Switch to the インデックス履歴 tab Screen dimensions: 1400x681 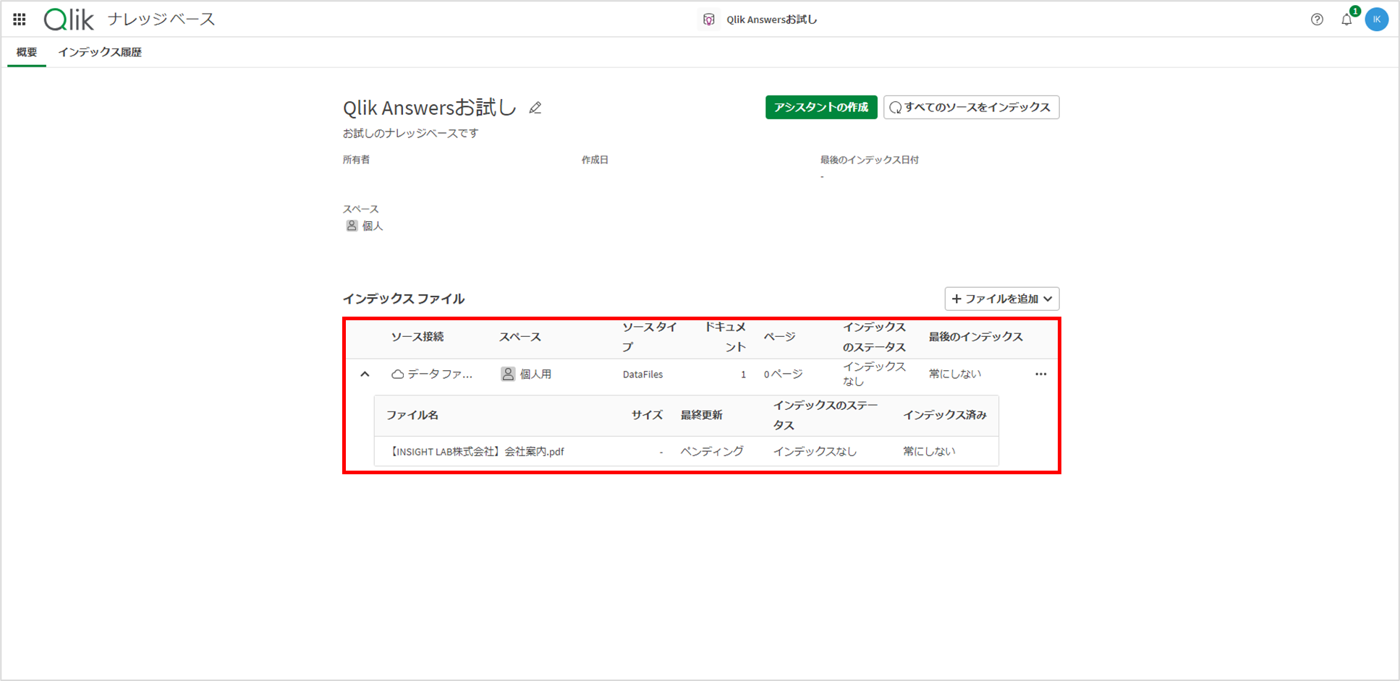pyautogui.click(x=100, y=52)
